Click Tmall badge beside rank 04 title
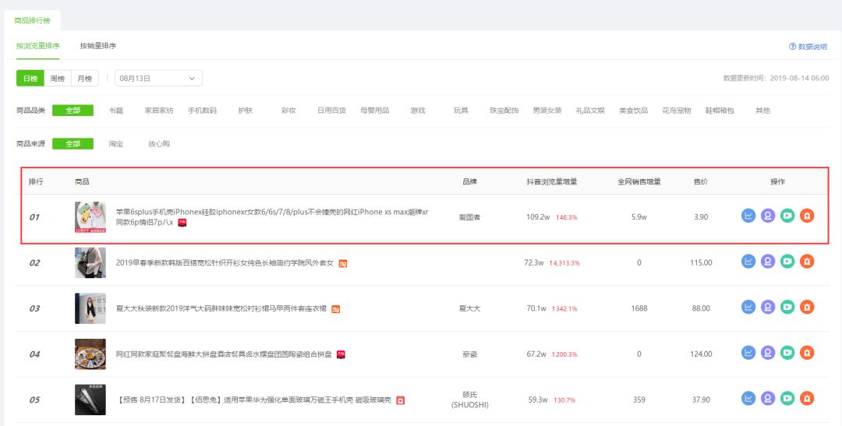 (341, 354)
